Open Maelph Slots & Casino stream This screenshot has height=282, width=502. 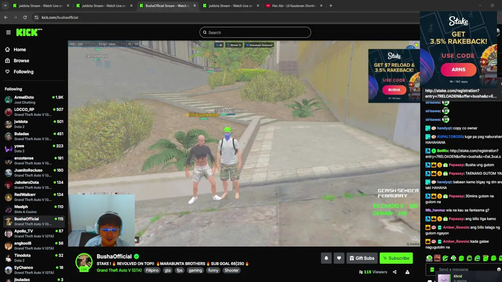[34, 209]
